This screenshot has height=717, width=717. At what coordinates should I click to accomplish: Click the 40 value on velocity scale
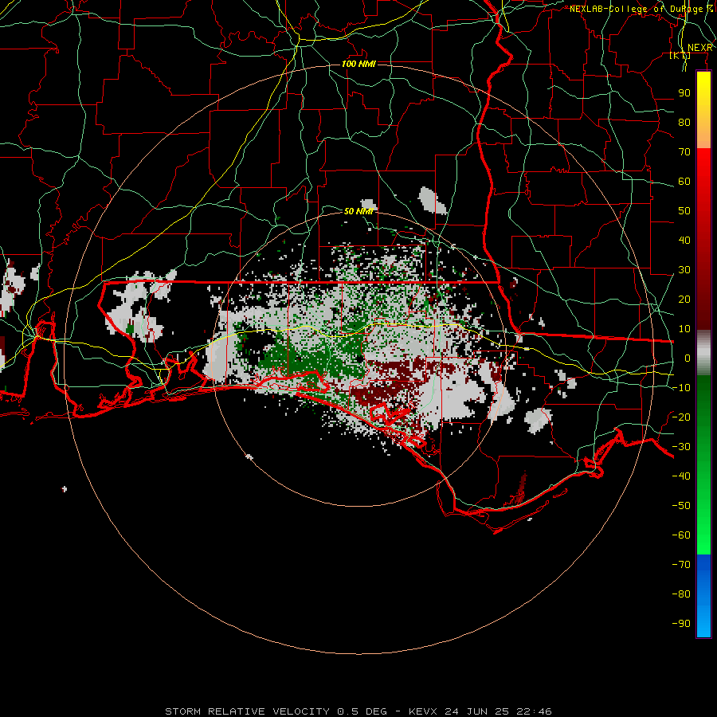pos(684,240)
